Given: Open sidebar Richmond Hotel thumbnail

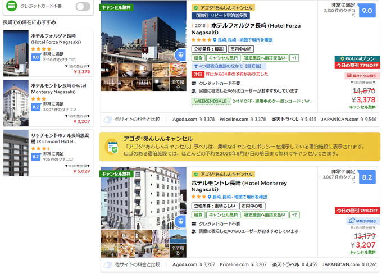Looking at the screenshot, I should [16, 153].
